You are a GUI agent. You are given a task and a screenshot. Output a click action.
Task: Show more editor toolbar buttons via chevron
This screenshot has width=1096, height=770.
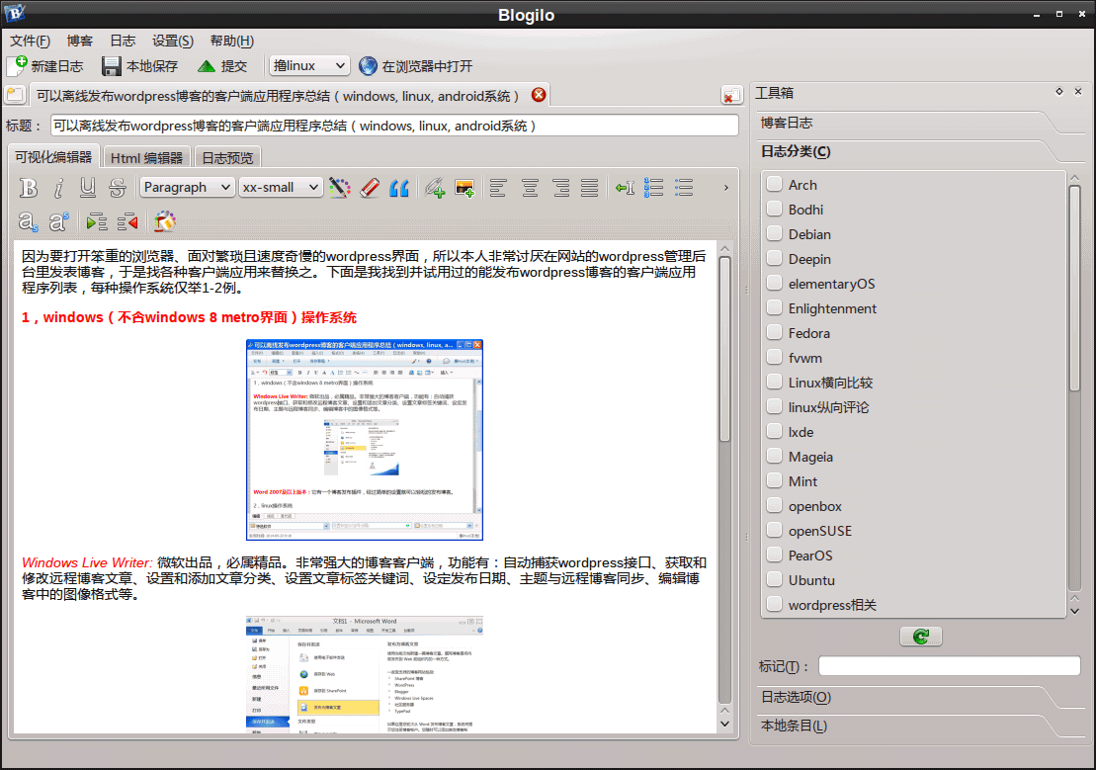pyautogui.click(x=725, y=188)
